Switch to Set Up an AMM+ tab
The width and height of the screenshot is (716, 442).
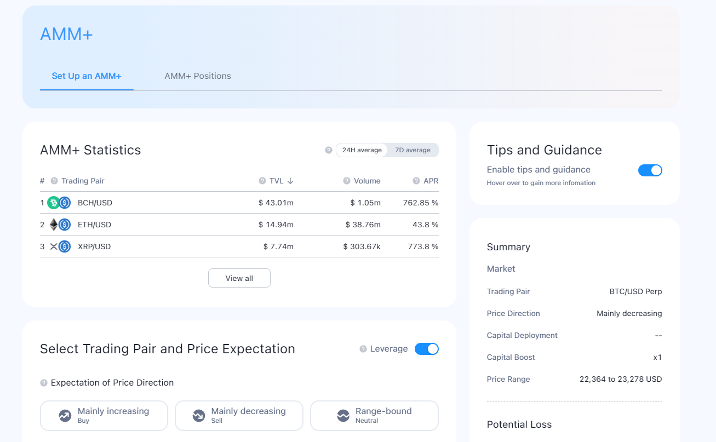pos(87,76)
